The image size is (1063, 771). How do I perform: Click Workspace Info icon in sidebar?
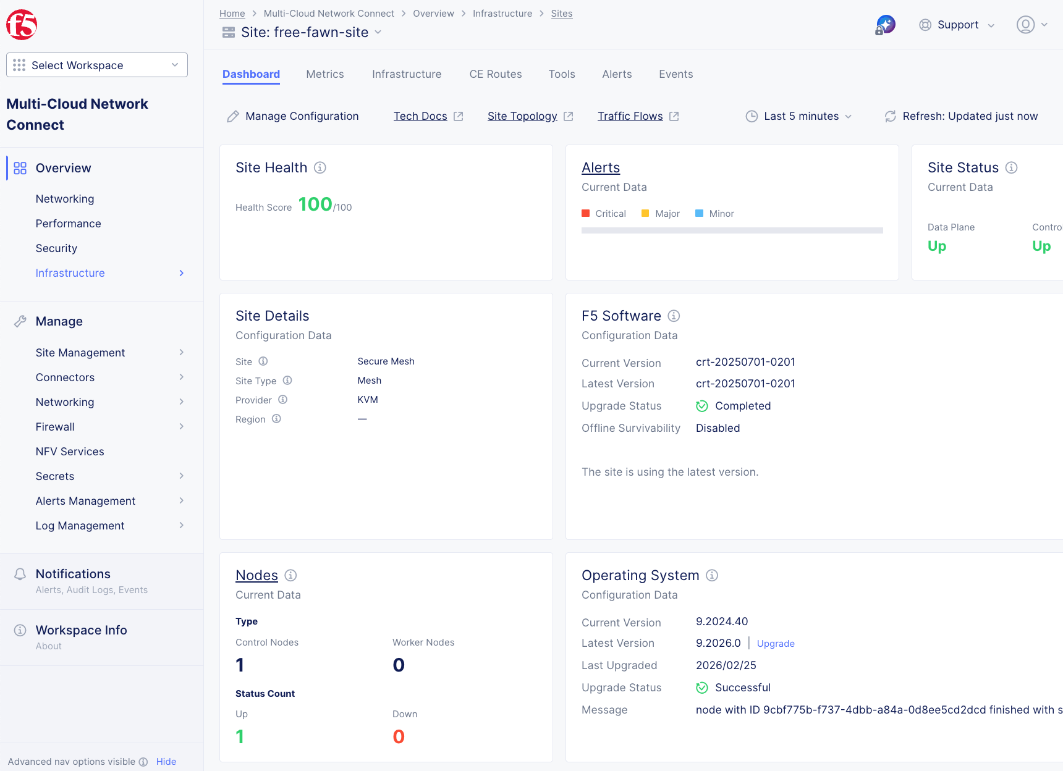coord(20,630)
